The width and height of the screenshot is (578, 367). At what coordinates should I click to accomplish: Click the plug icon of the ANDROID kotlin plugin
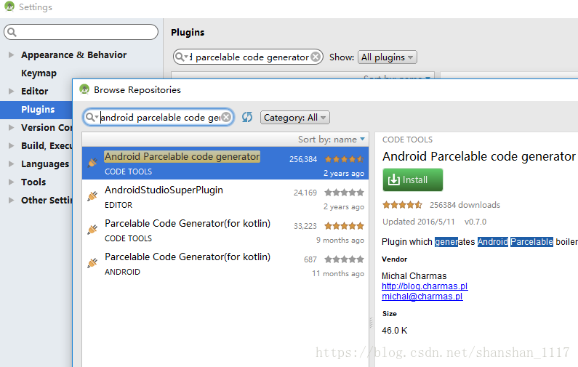click(92, 263)
